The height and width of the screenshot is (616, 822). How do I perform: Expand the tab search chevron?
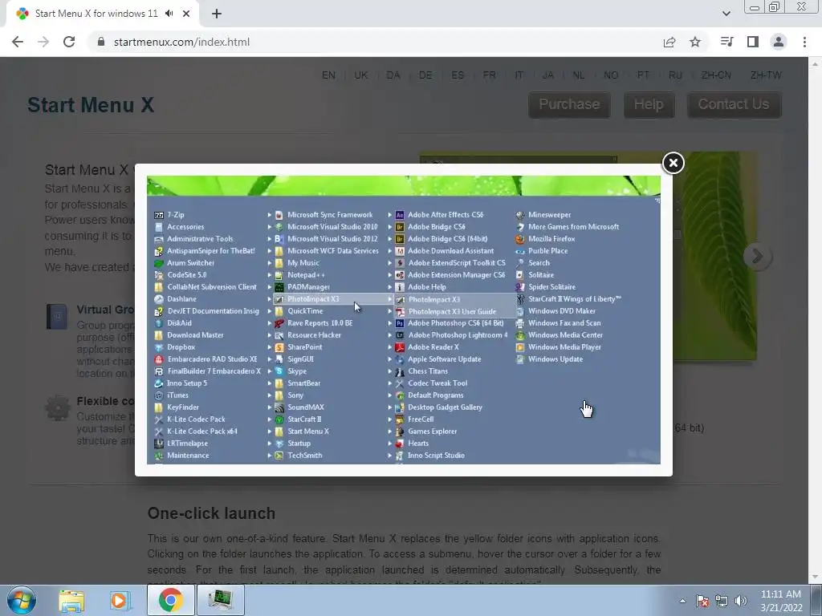(726, 14)
